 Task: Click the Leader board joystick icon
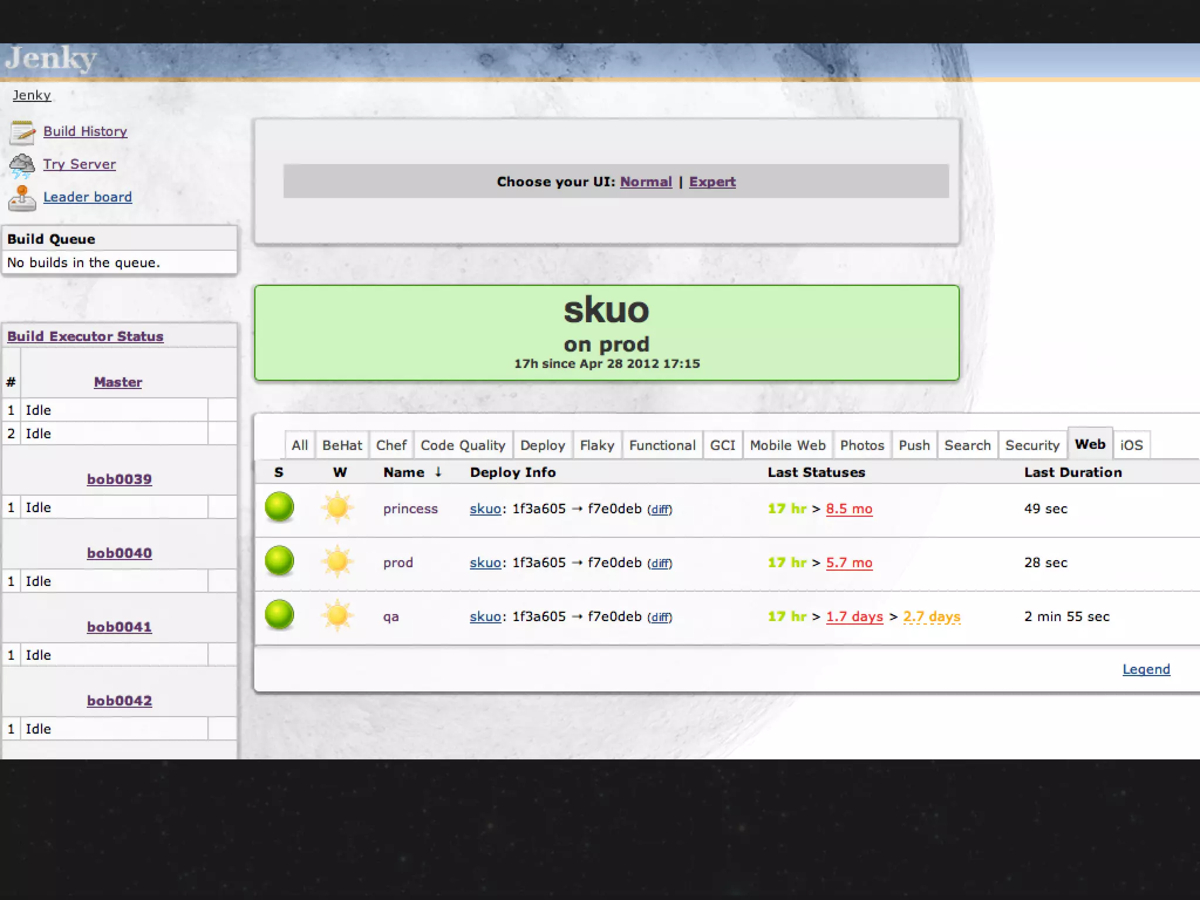point(22,198)
